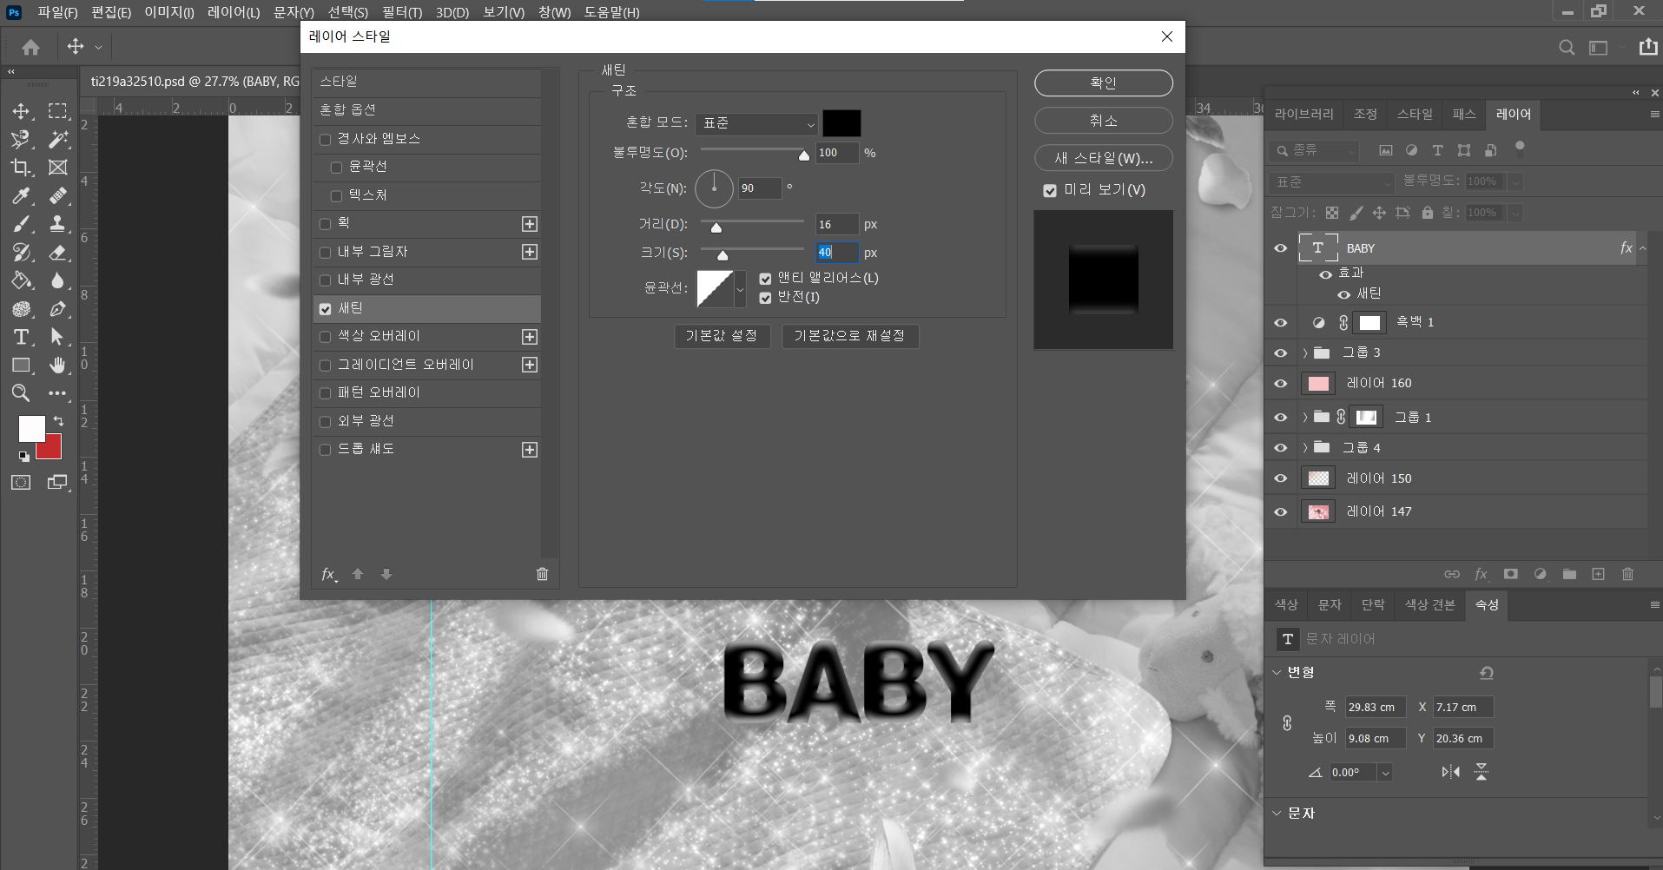Open the 이미지 menu
This screenshot has width=1663, height=870.
tap(169, 12)
